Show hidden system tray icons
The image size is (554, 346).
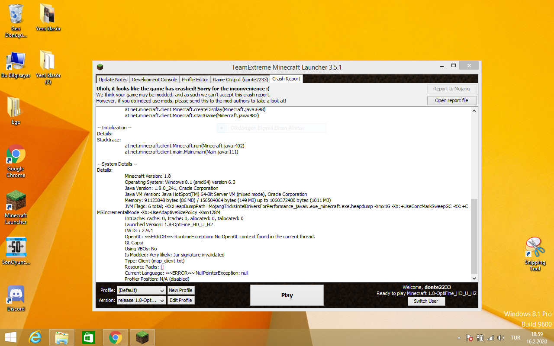click(459, 338)
